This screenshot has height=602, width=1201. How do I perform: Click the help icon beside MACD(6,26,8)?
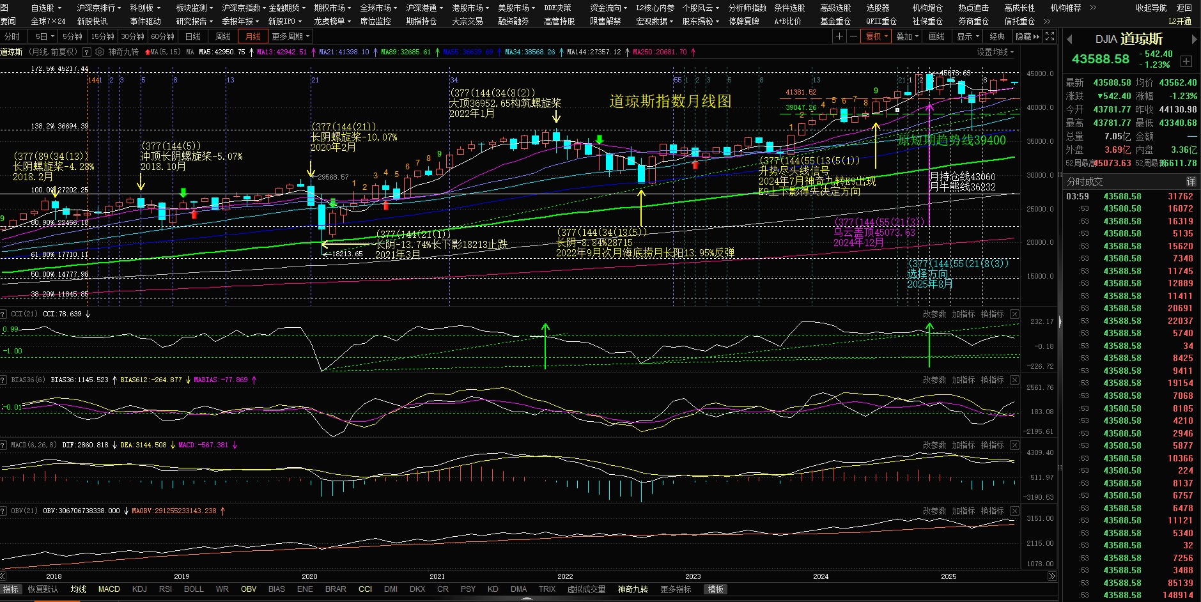coord(4,445)
